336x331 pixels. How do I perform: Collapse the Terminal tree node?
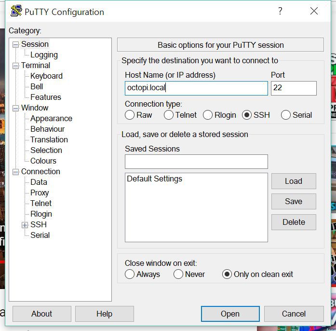click(x=15, y=66)
